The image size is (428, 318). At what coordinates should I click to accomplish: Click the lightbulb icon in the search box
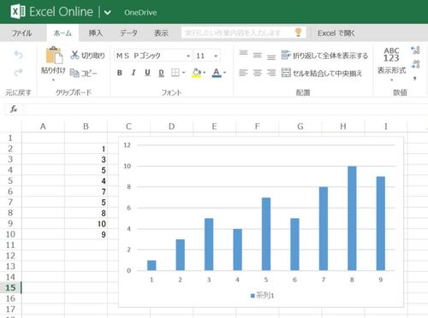coord(298,32)
